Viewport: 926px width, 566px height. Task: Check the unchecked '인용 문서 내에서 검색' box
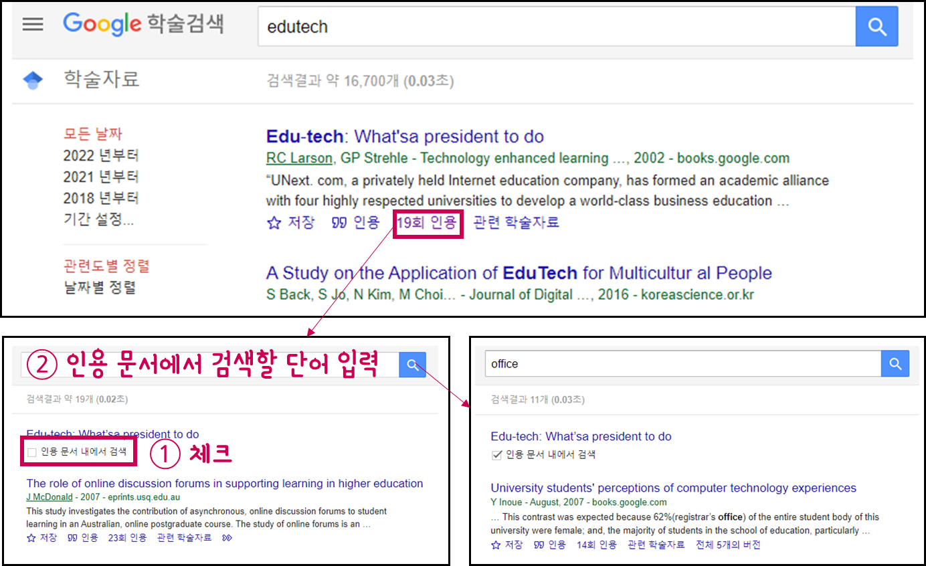(x=31, y=453)
